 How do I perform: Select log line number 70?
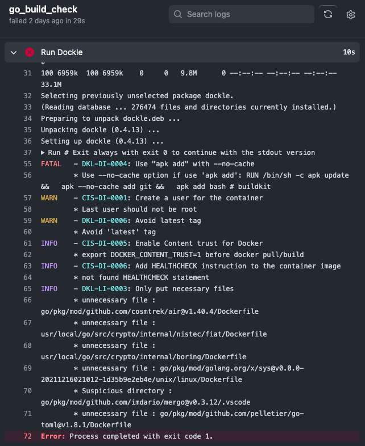28,391
